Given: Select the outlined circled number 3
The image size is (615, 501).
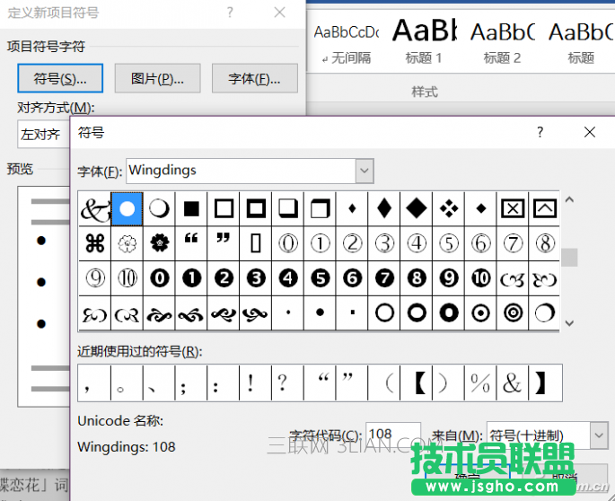Looking at the screenshot, I should coord(384,243).
